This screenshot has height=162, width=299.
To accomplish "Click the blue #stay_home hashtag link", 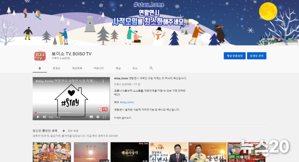I will click(127, 102).
